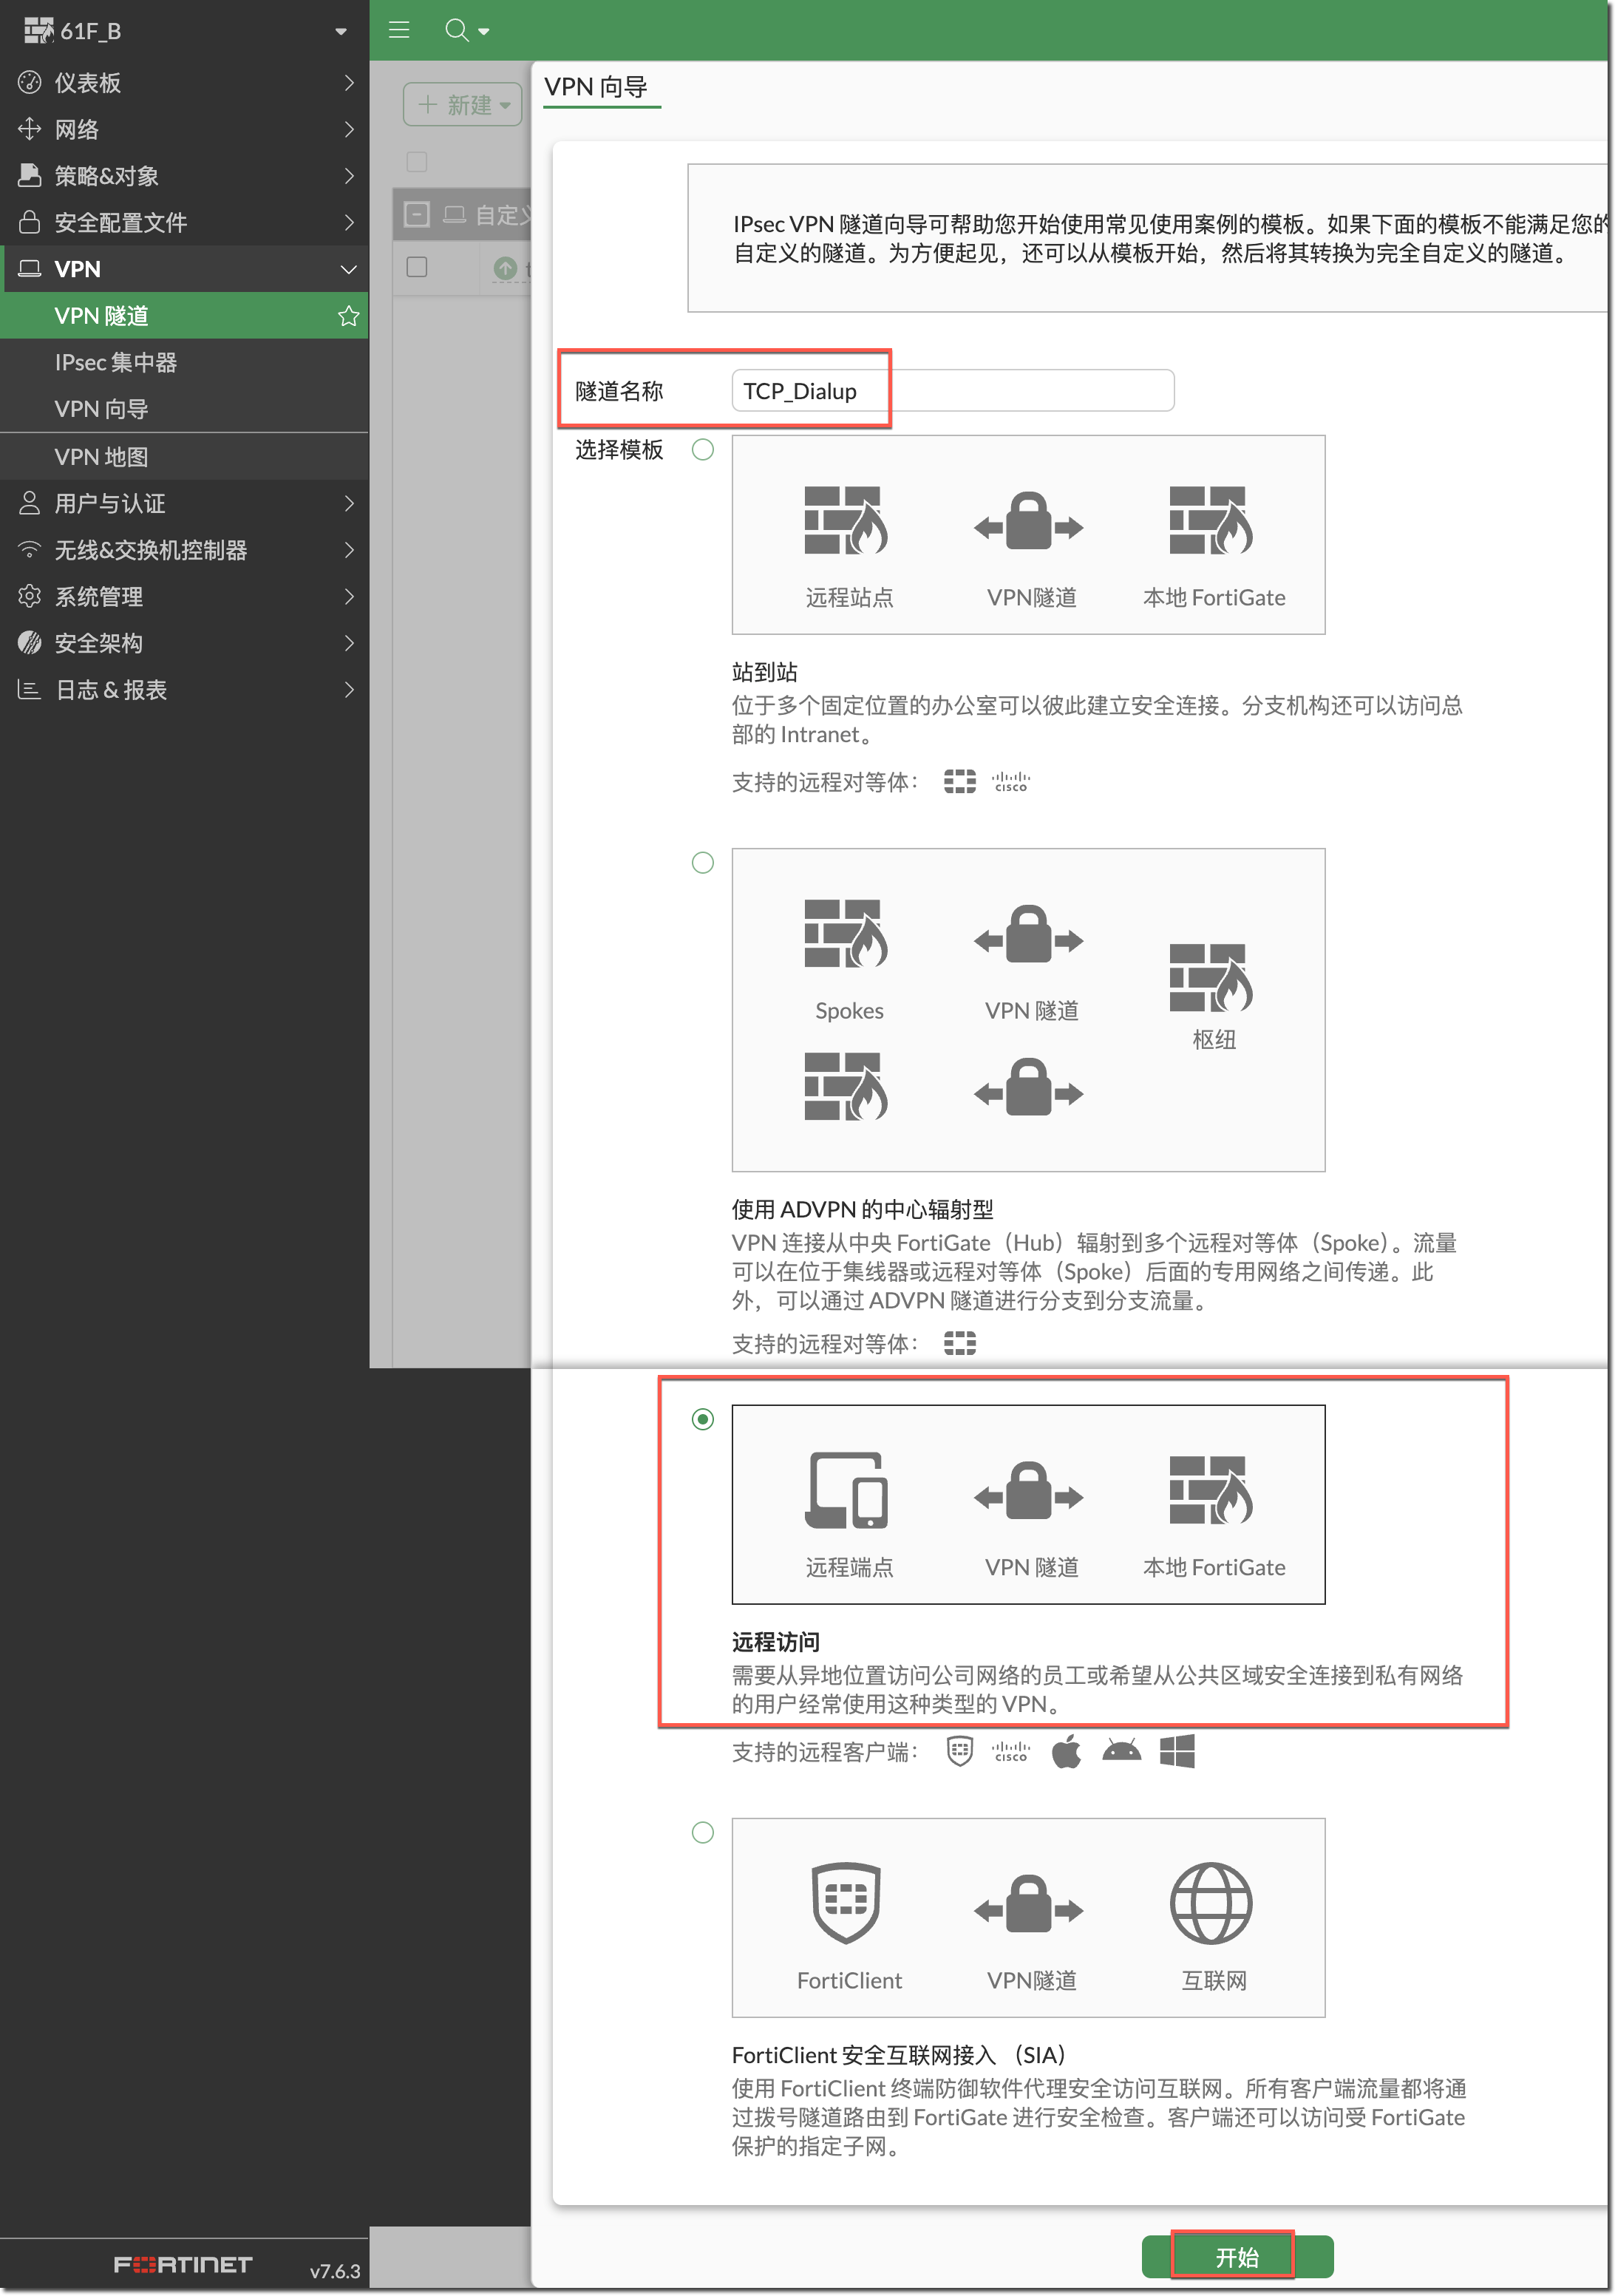
Task: Select the 站到站 template radio button
Action: click(703, 450)
